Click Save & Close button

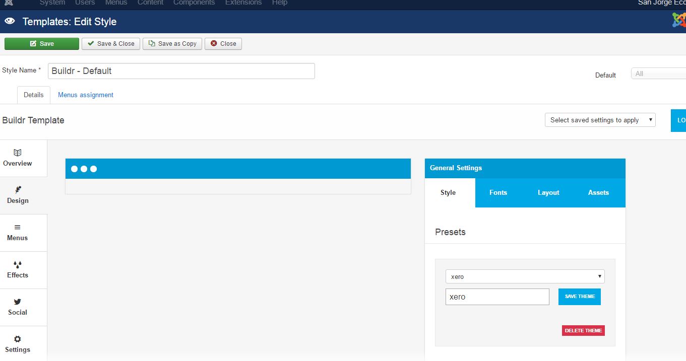[111, 44]
